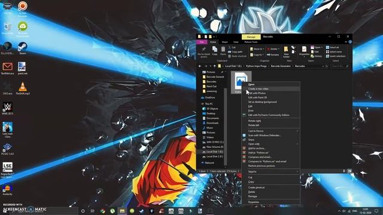The height and width of the screenshot is (215, 383).
Task: Click Barcode Generator in address breadcrumb
Action: coord(281,66)
